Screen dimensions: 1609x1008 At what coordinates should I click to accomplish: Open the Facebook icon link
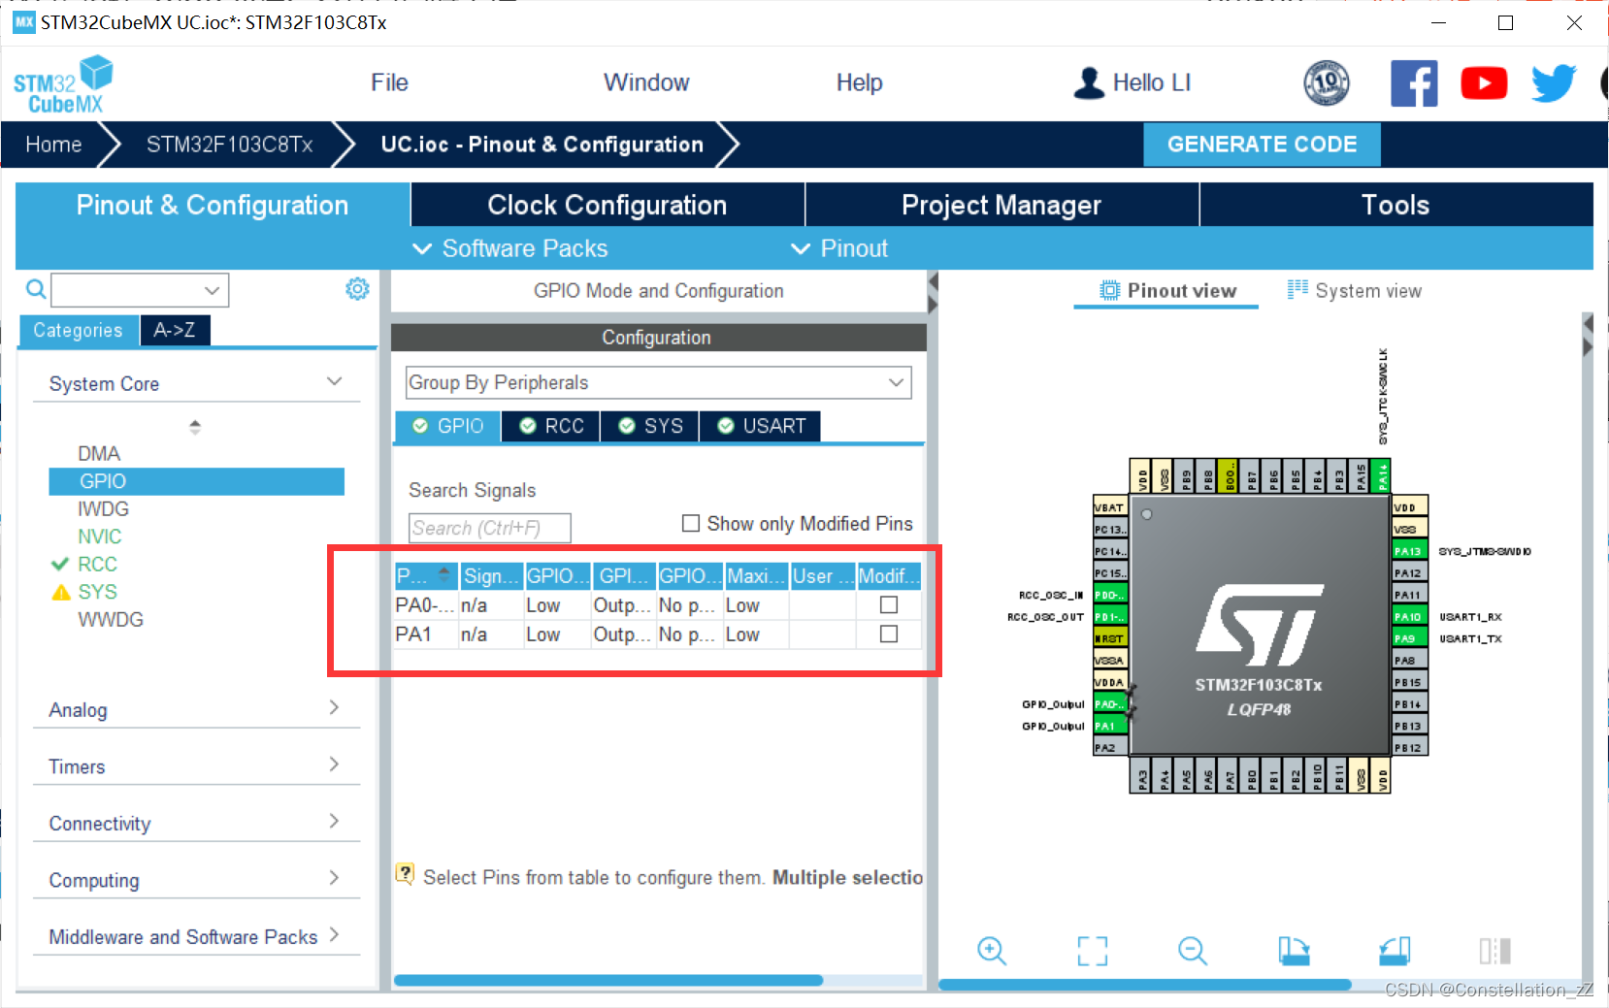1414,83
